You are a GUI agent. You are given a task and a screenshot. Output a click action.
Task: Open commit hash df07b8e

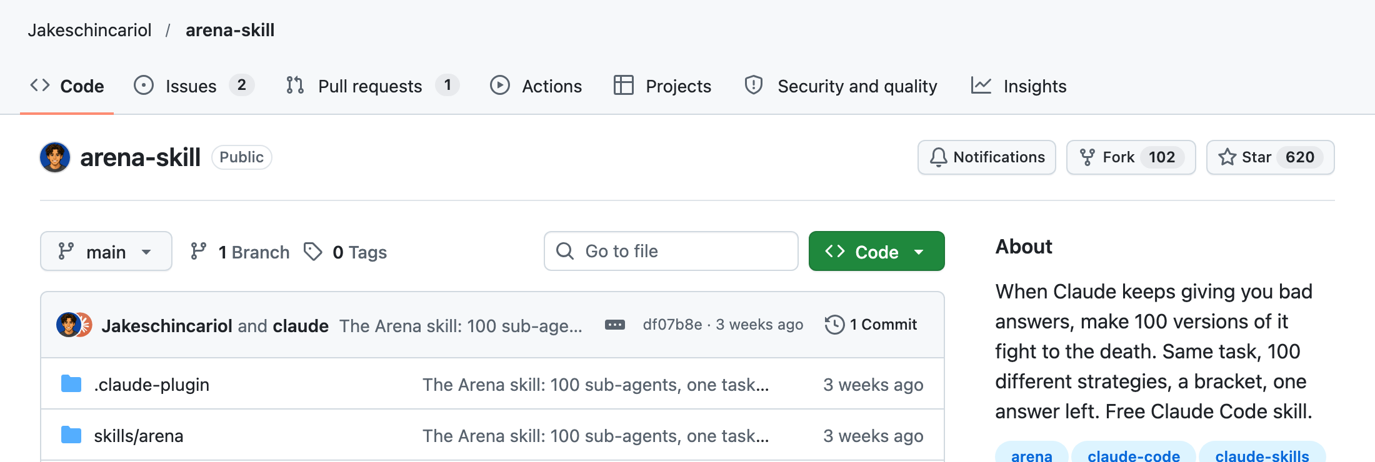click(672, 325)
